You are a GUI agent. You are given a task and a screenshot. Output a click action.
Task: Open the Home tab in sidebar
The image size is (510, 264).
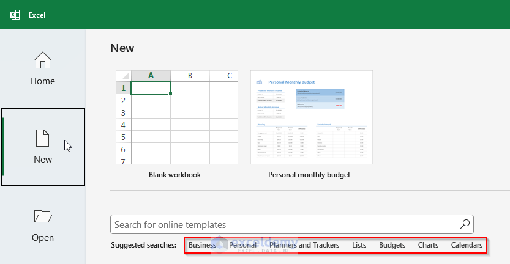43,68
